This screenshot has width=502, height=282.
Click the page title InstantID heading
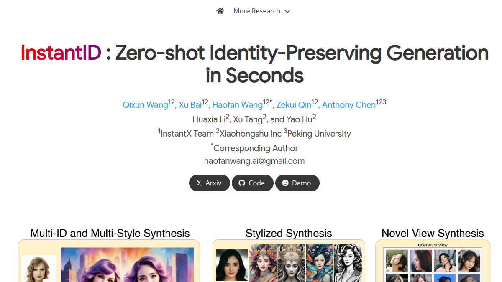254,64
